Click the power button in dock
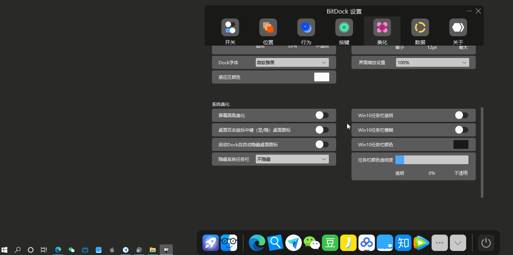Viewport: 513px width, 255px height. (x=486, y=243)
